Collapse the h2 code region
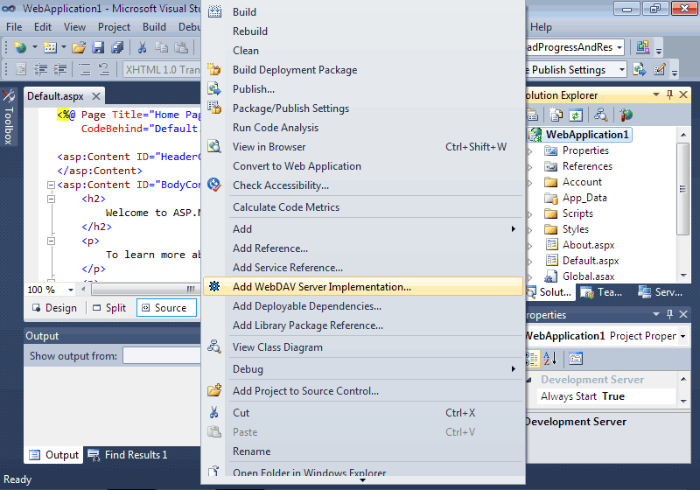The width and height of the screenshot is (700, 490). click(x=51, y=199)
